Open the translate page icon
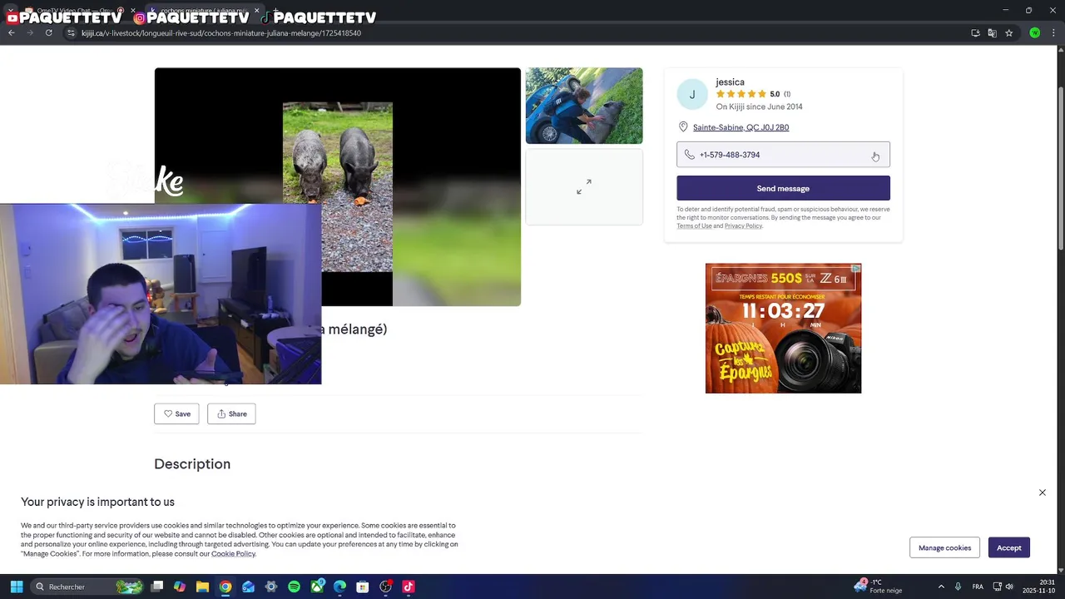The width and height of the screenshot is (1065, 599). point(992,33)
